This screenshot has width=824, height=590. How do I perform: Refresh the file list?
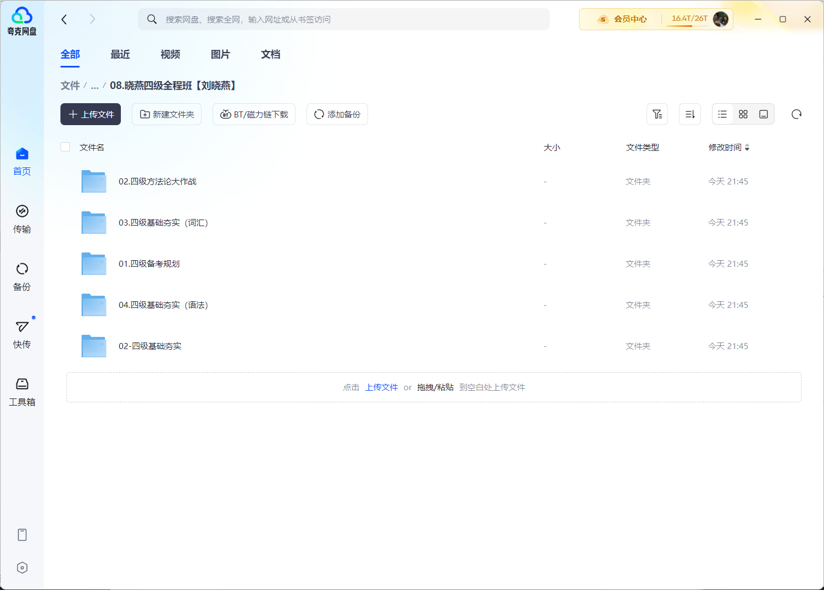(797, 114)
